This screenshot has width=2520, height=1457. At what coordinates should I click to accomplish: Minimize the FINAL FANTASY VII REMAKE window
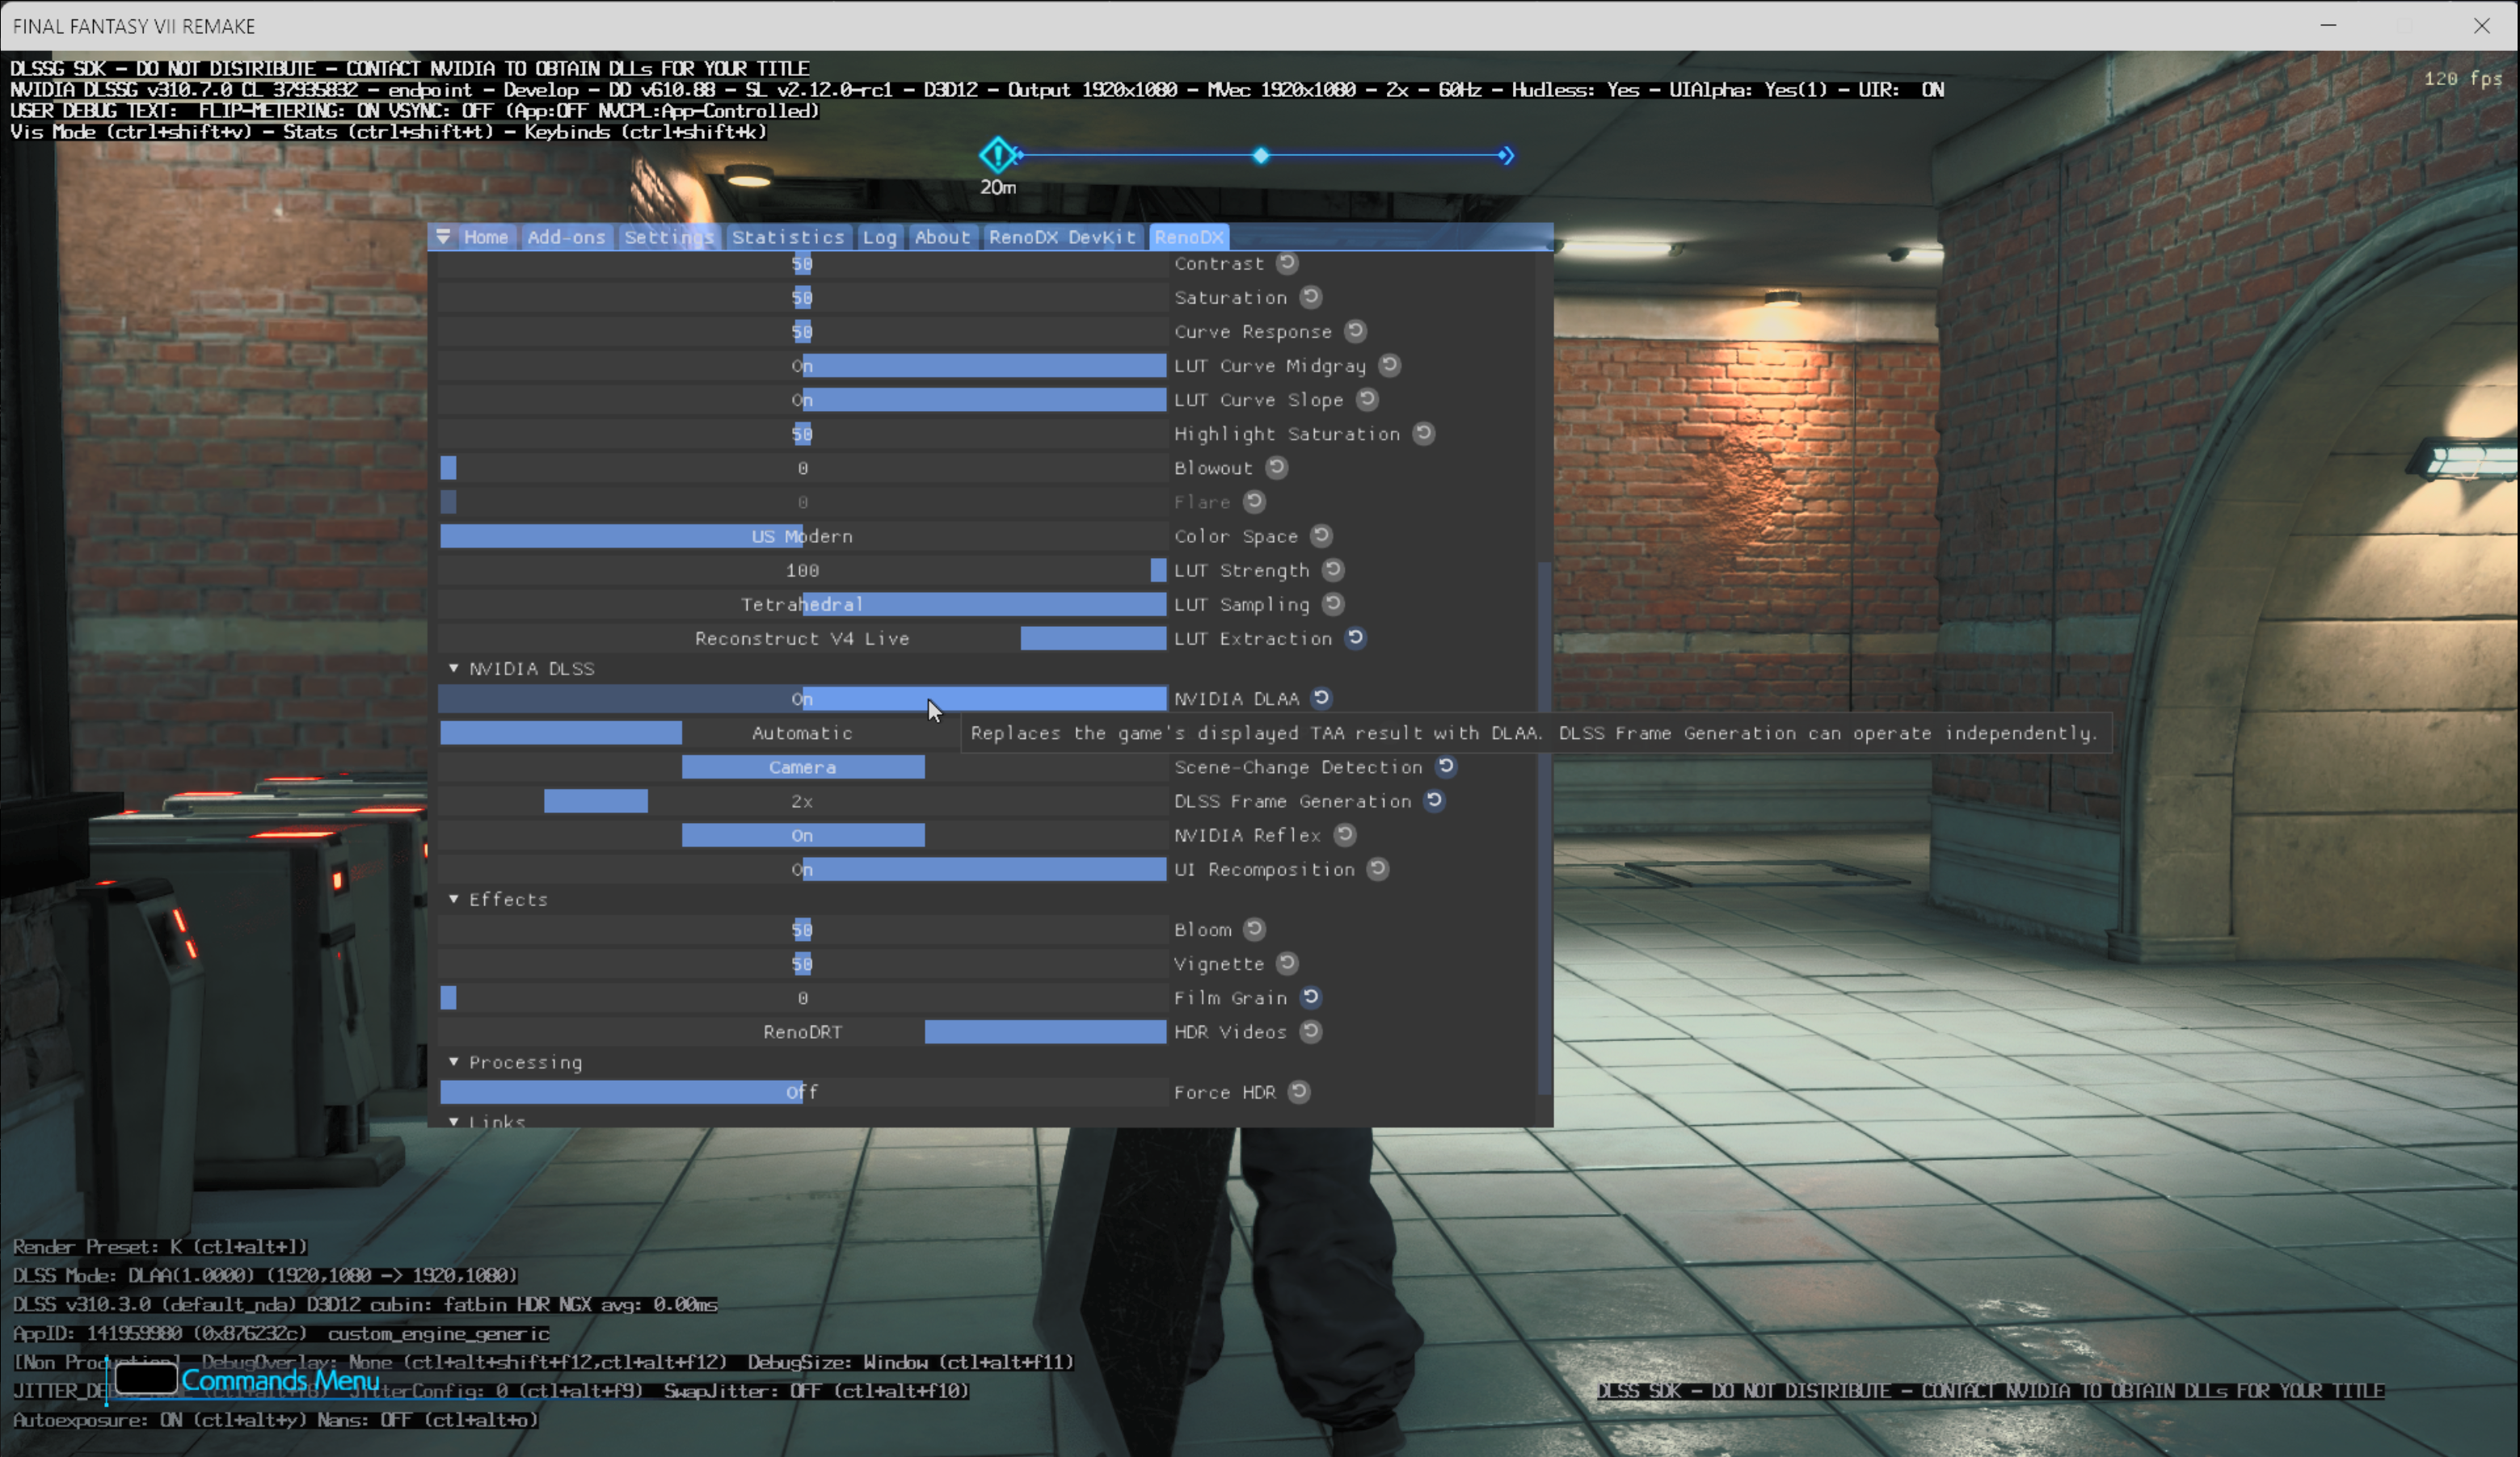pyautogui.click(x=2329, y=25)
